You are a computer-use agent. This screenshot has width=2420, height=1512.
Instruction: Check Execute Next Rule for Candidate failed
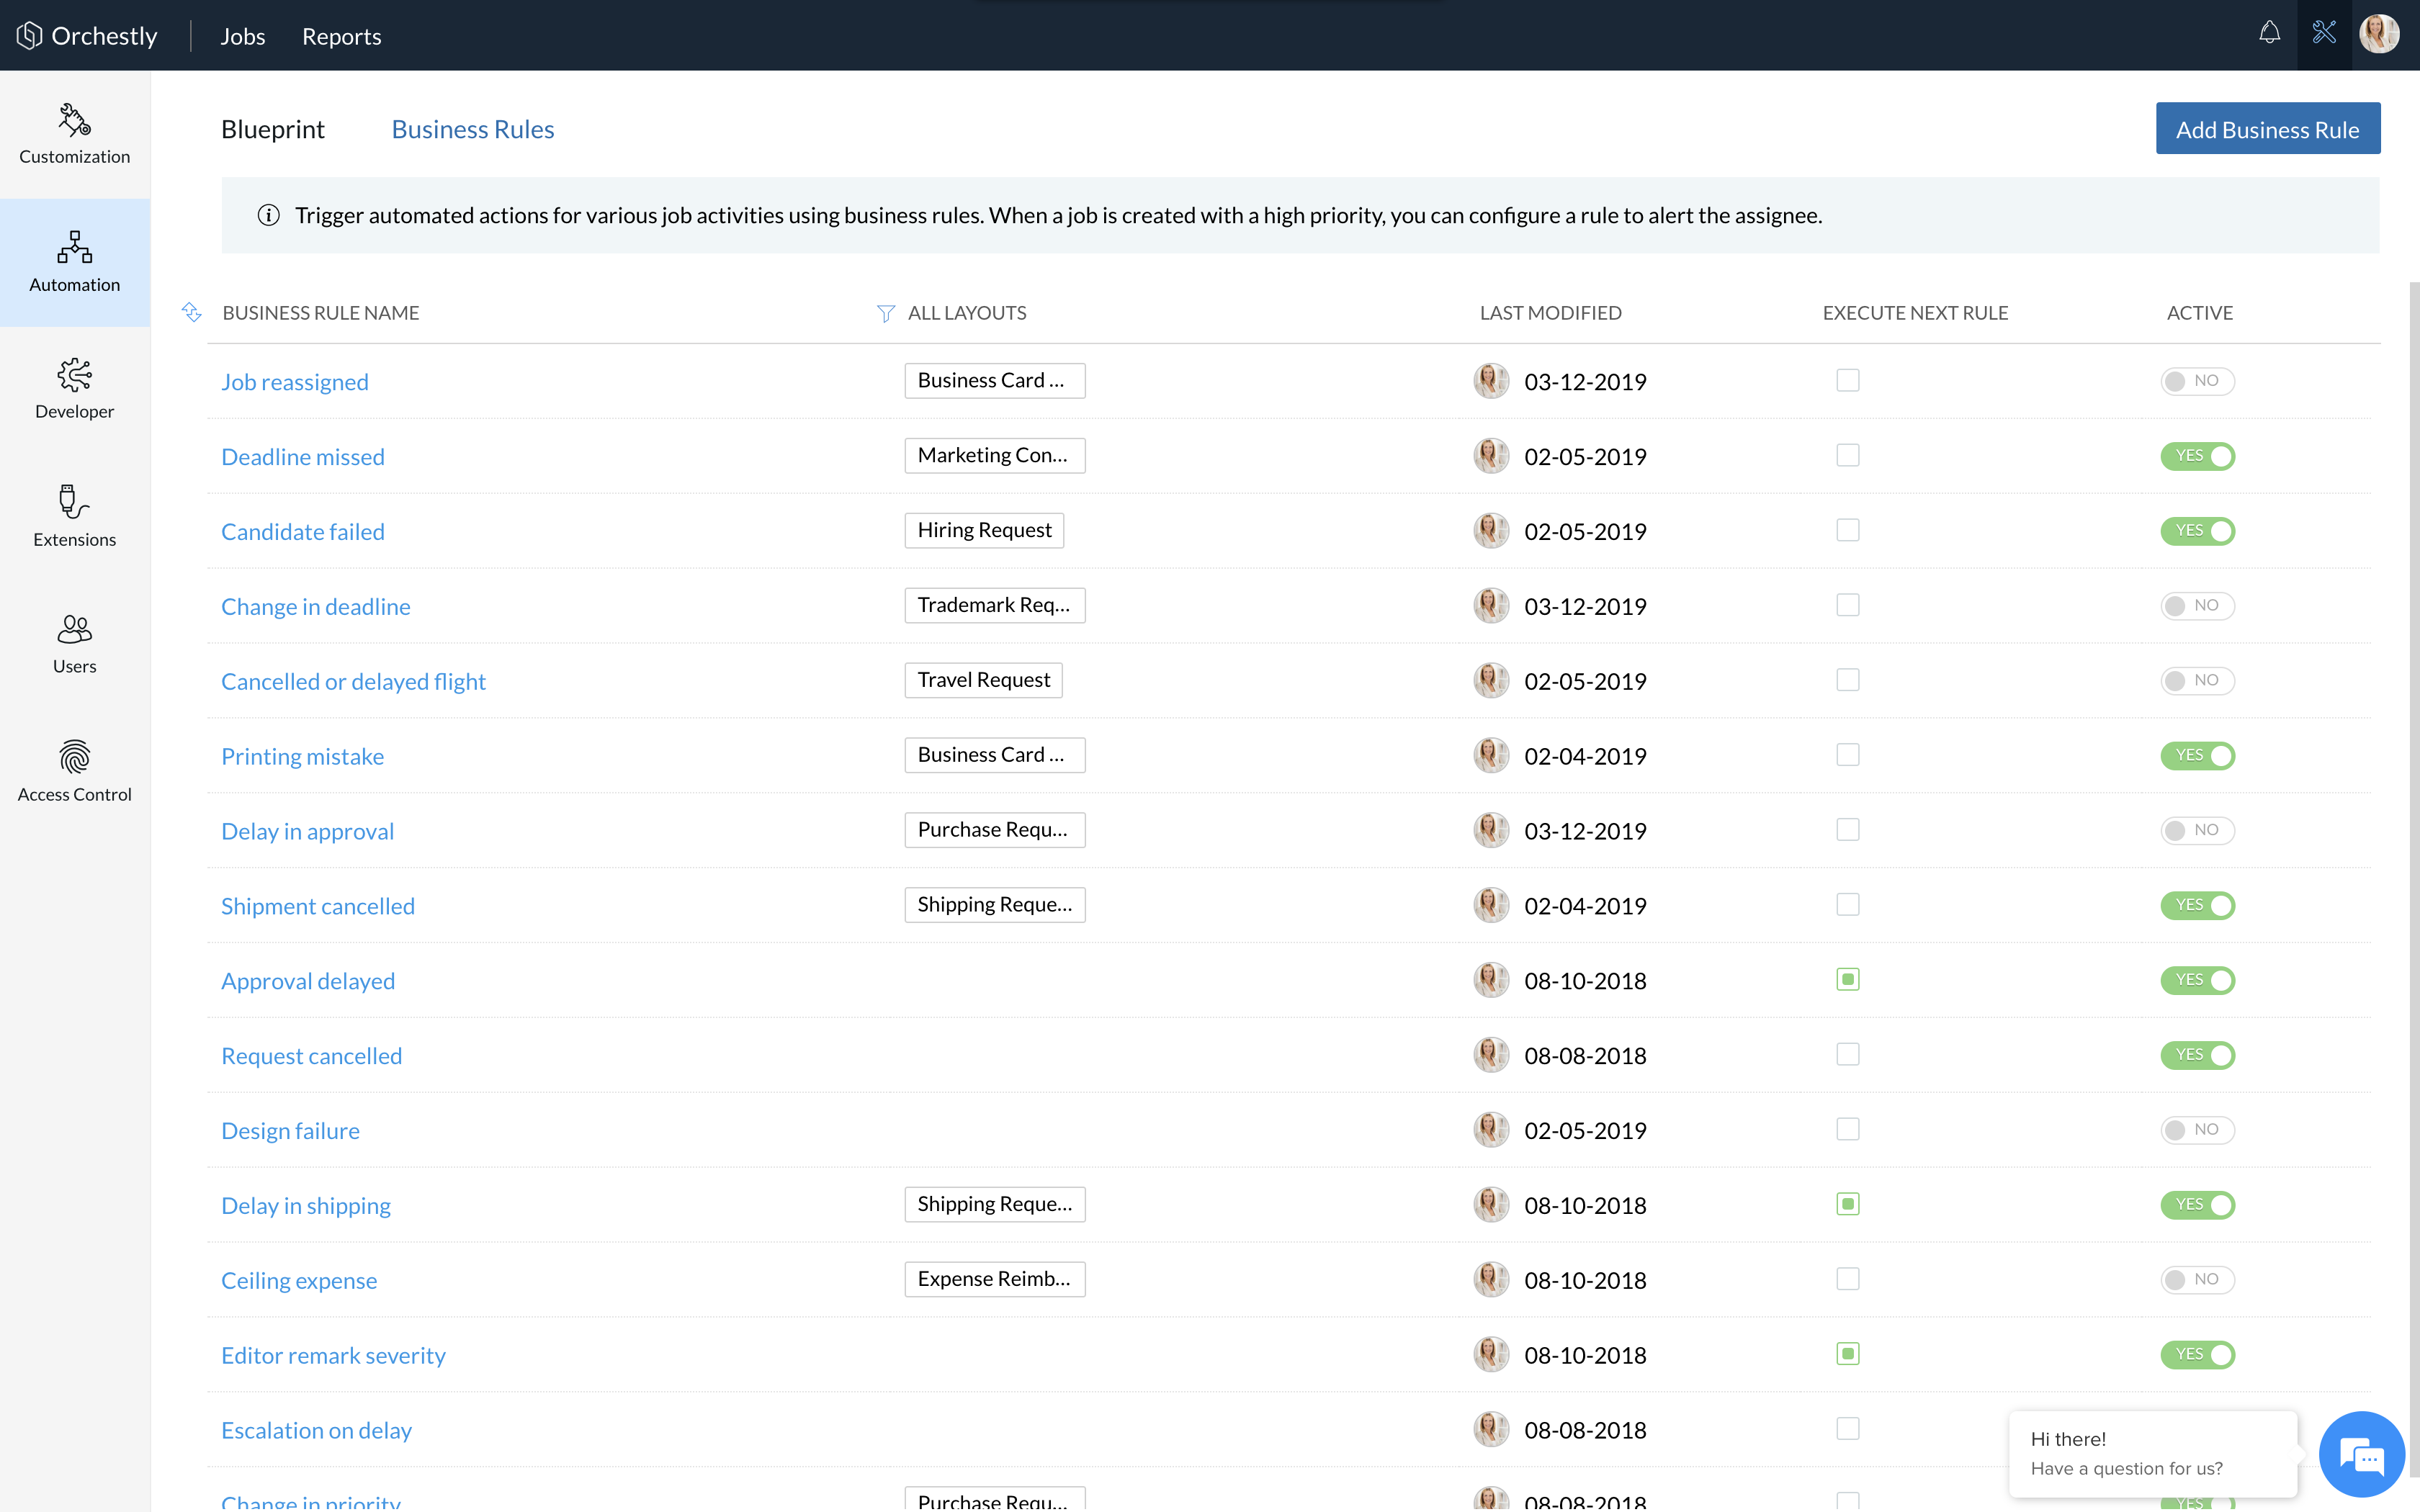point(1847,530)
